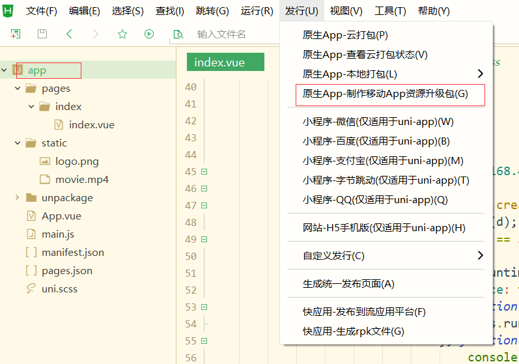
Task: Click the pages folder icon
Action: point(31,89)
